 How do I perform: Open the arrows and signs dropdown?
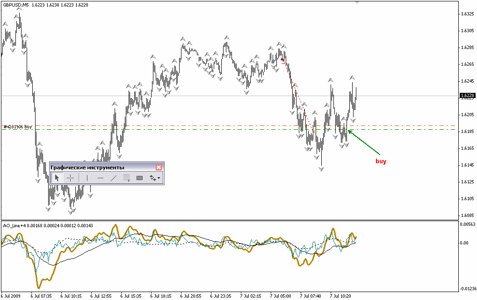[154, 178]
